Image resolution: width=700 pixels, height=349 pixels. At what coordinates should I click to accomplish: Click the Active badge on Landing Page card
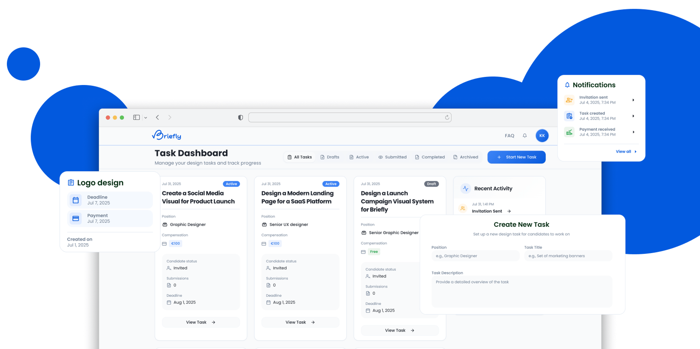(331, 184)
